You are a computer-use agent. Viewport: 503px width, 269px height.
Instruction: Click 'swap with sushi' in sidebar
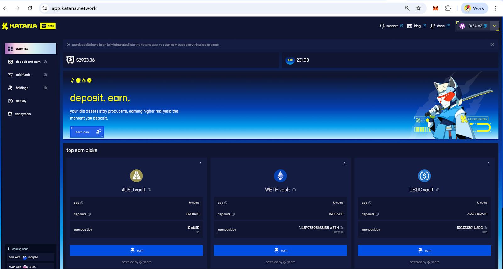[x=30, y=266]
